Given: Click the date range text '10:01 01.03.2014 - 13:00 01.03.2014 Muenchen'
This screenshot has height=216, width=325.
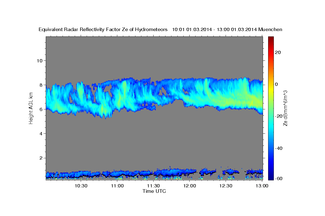Looking at the screenshot, I should pyautogui.click(x=227, y=30).
